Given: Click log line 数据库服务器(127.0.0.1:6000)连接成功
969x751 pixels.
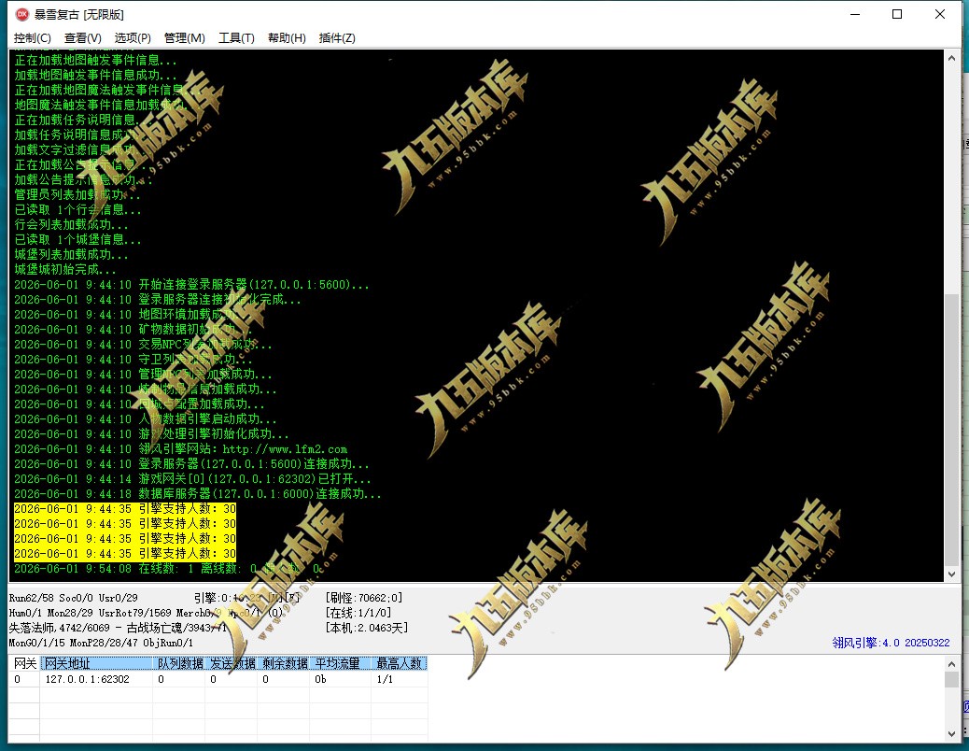Looking at the screenshot, I should 198,494.
